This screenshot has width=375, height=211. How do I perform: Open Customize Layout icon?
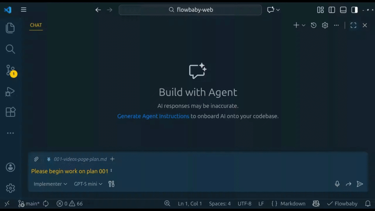(x=320, y=10)
